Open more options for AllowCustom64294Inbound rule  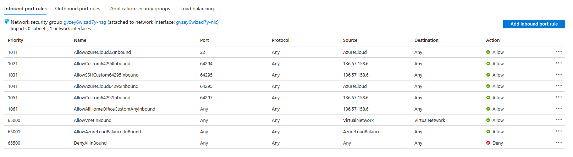point(558,63)
